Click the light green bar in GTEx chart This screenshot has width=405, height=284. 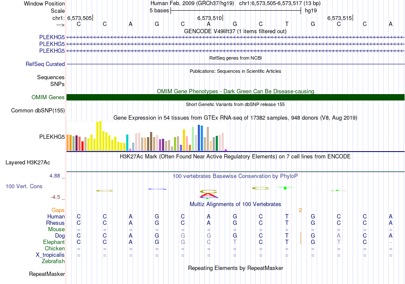(193, 139)
